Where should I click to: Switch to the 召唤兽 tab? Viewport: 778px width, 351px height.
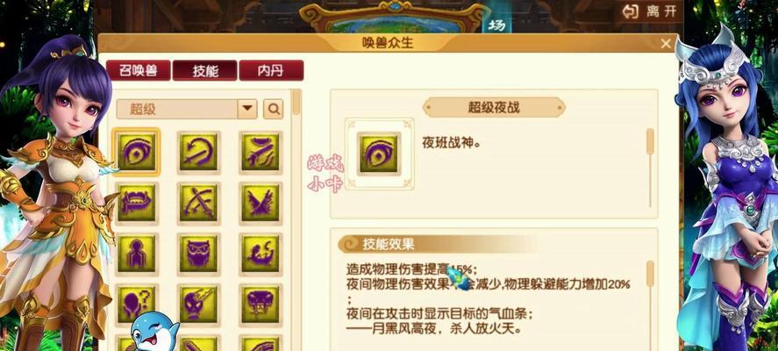click(x=139, y=70)
